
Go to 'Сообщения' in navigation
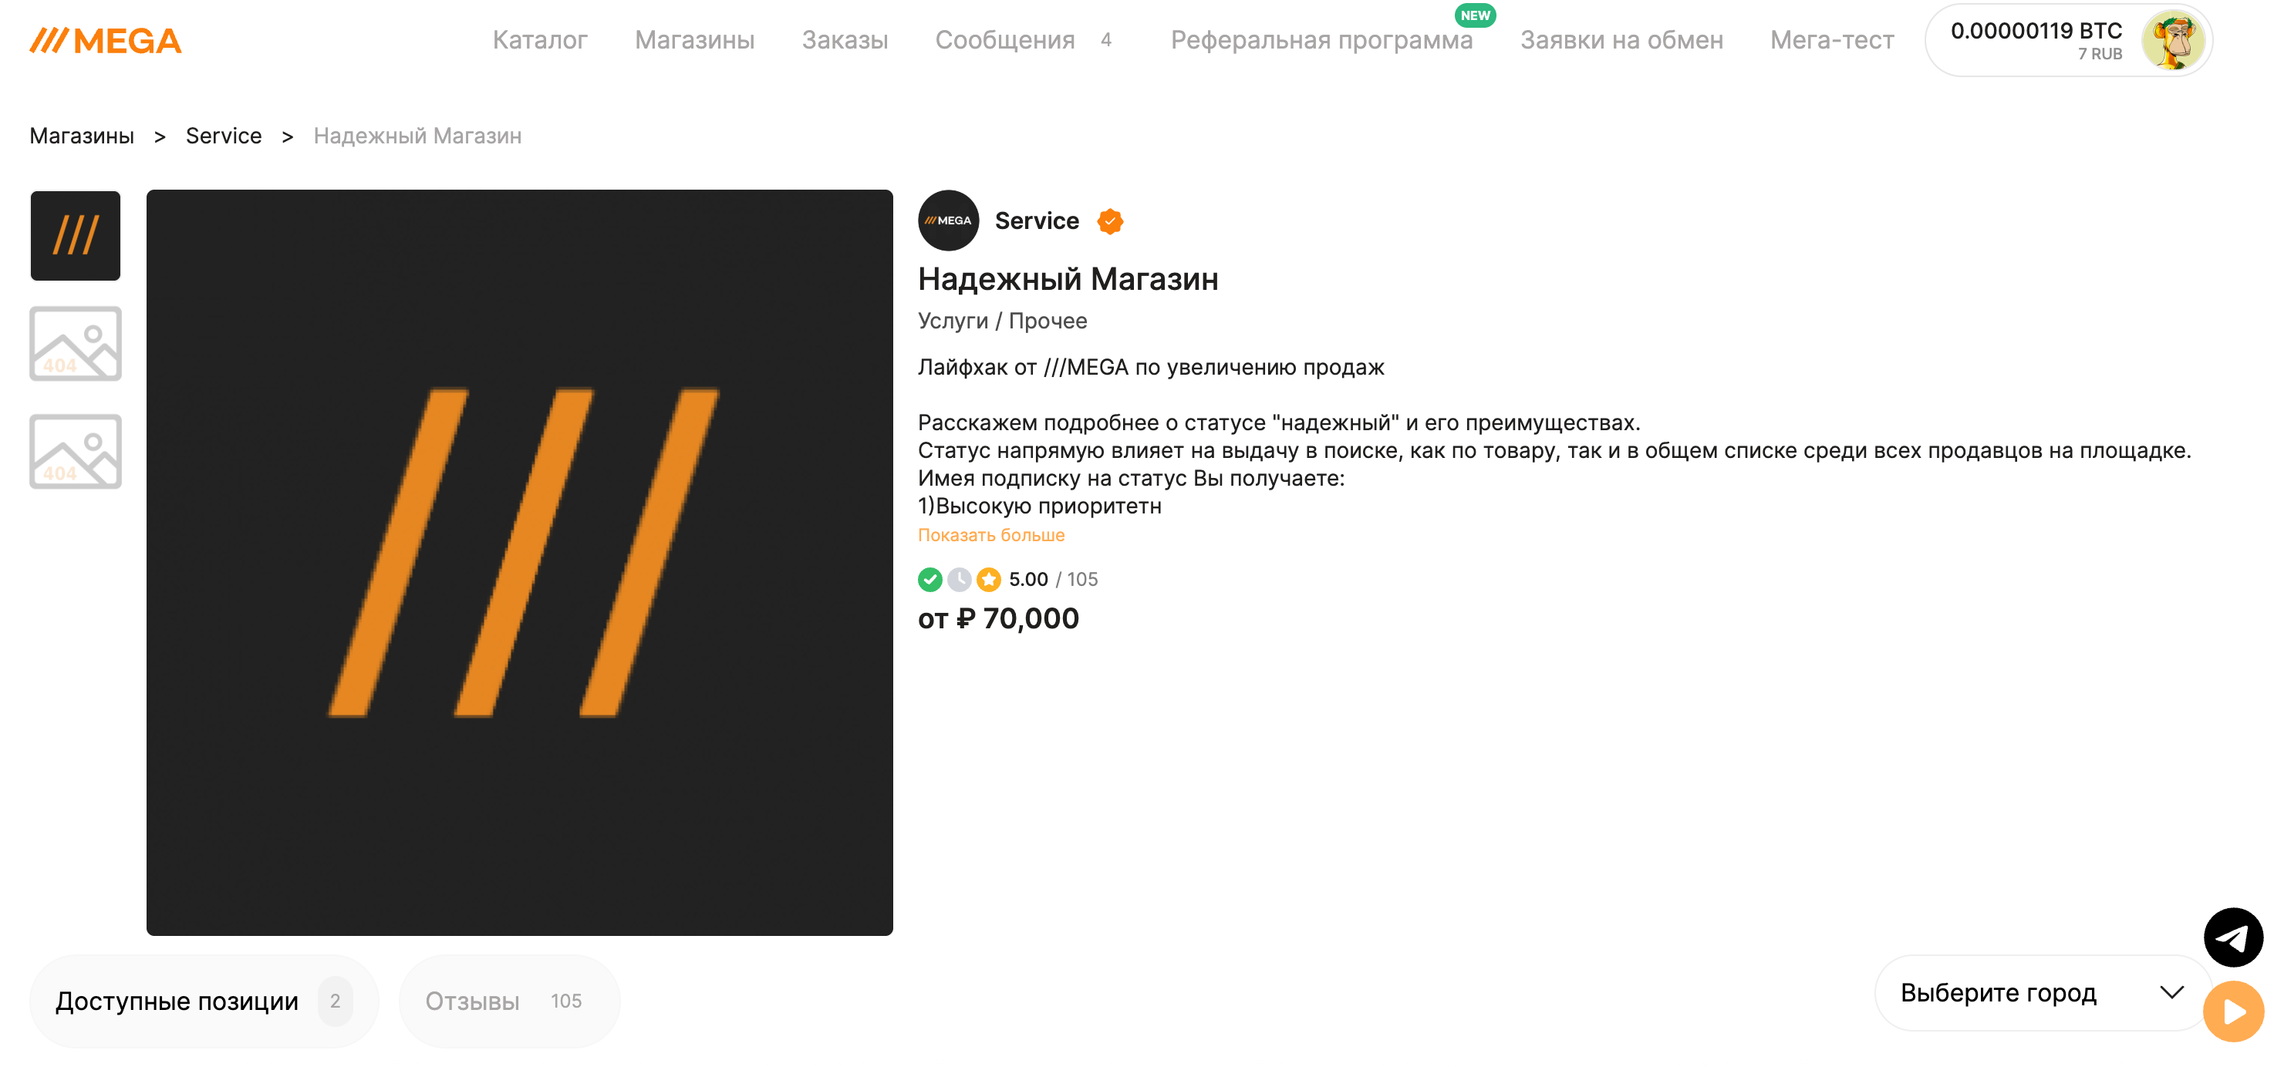coord(1004,41)
